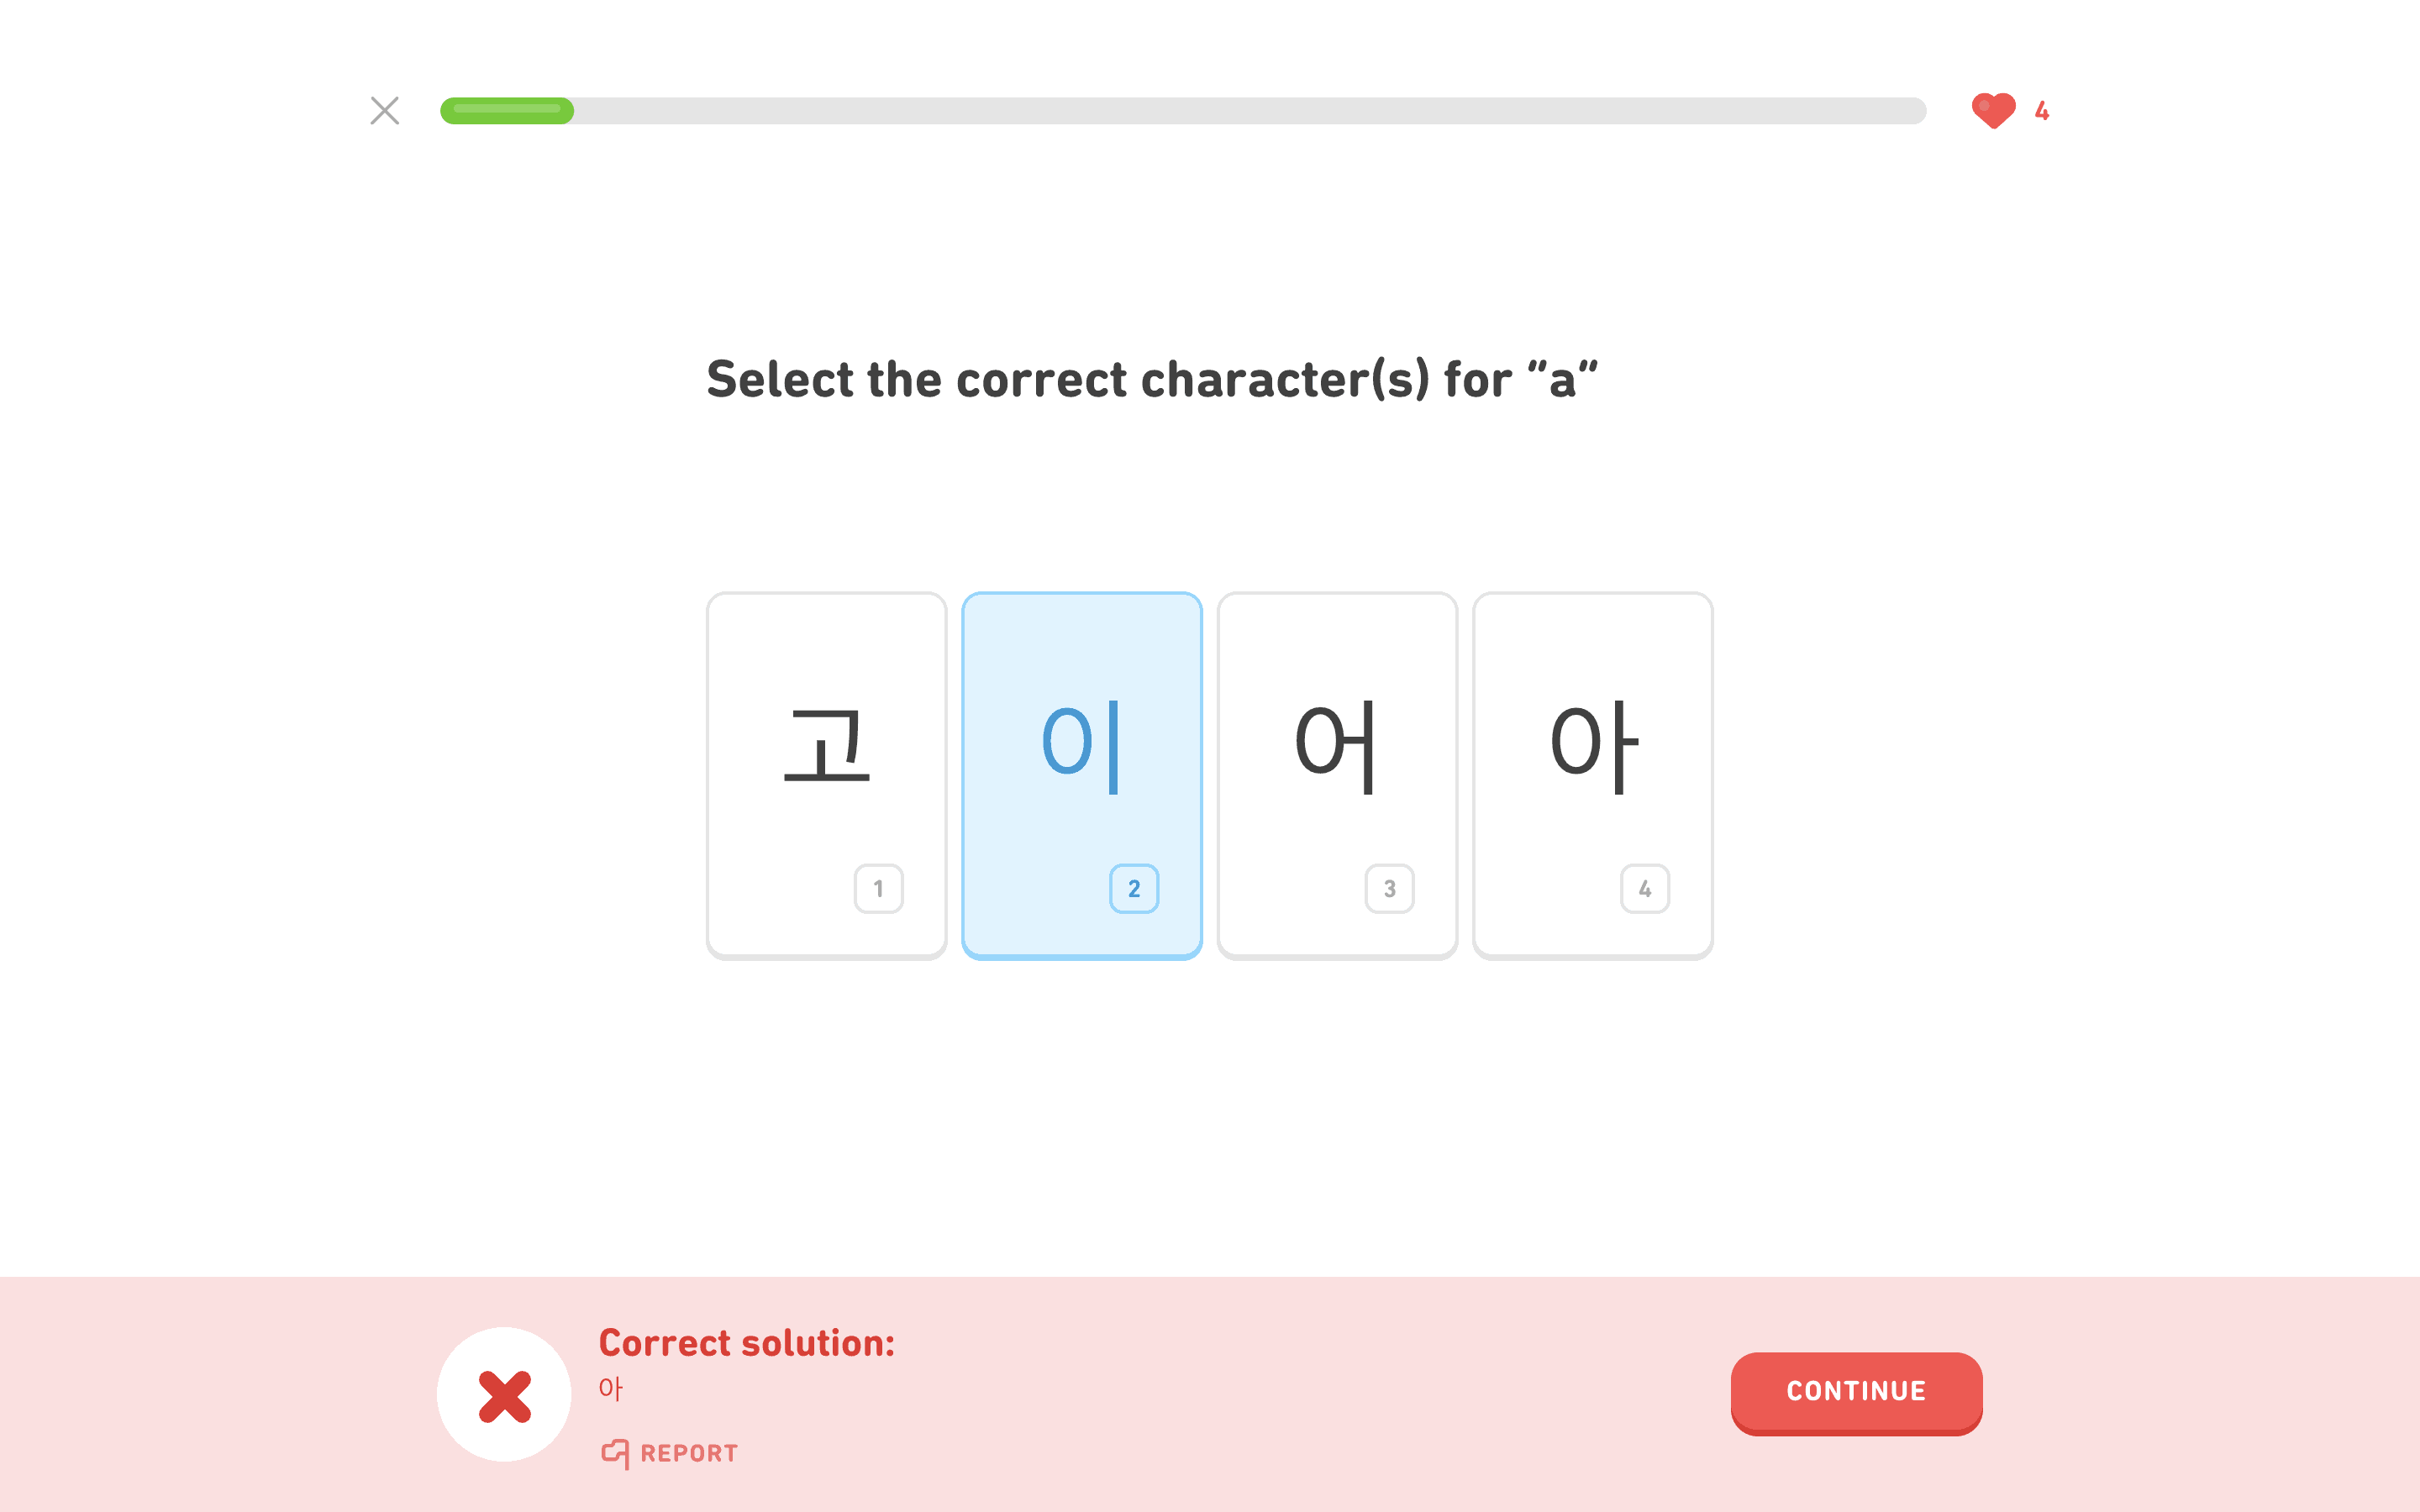This screenshot has width=2420, height=1512.
Task: Click the keyboard shortcut badge numbered 1
Action: coord(878,888)
